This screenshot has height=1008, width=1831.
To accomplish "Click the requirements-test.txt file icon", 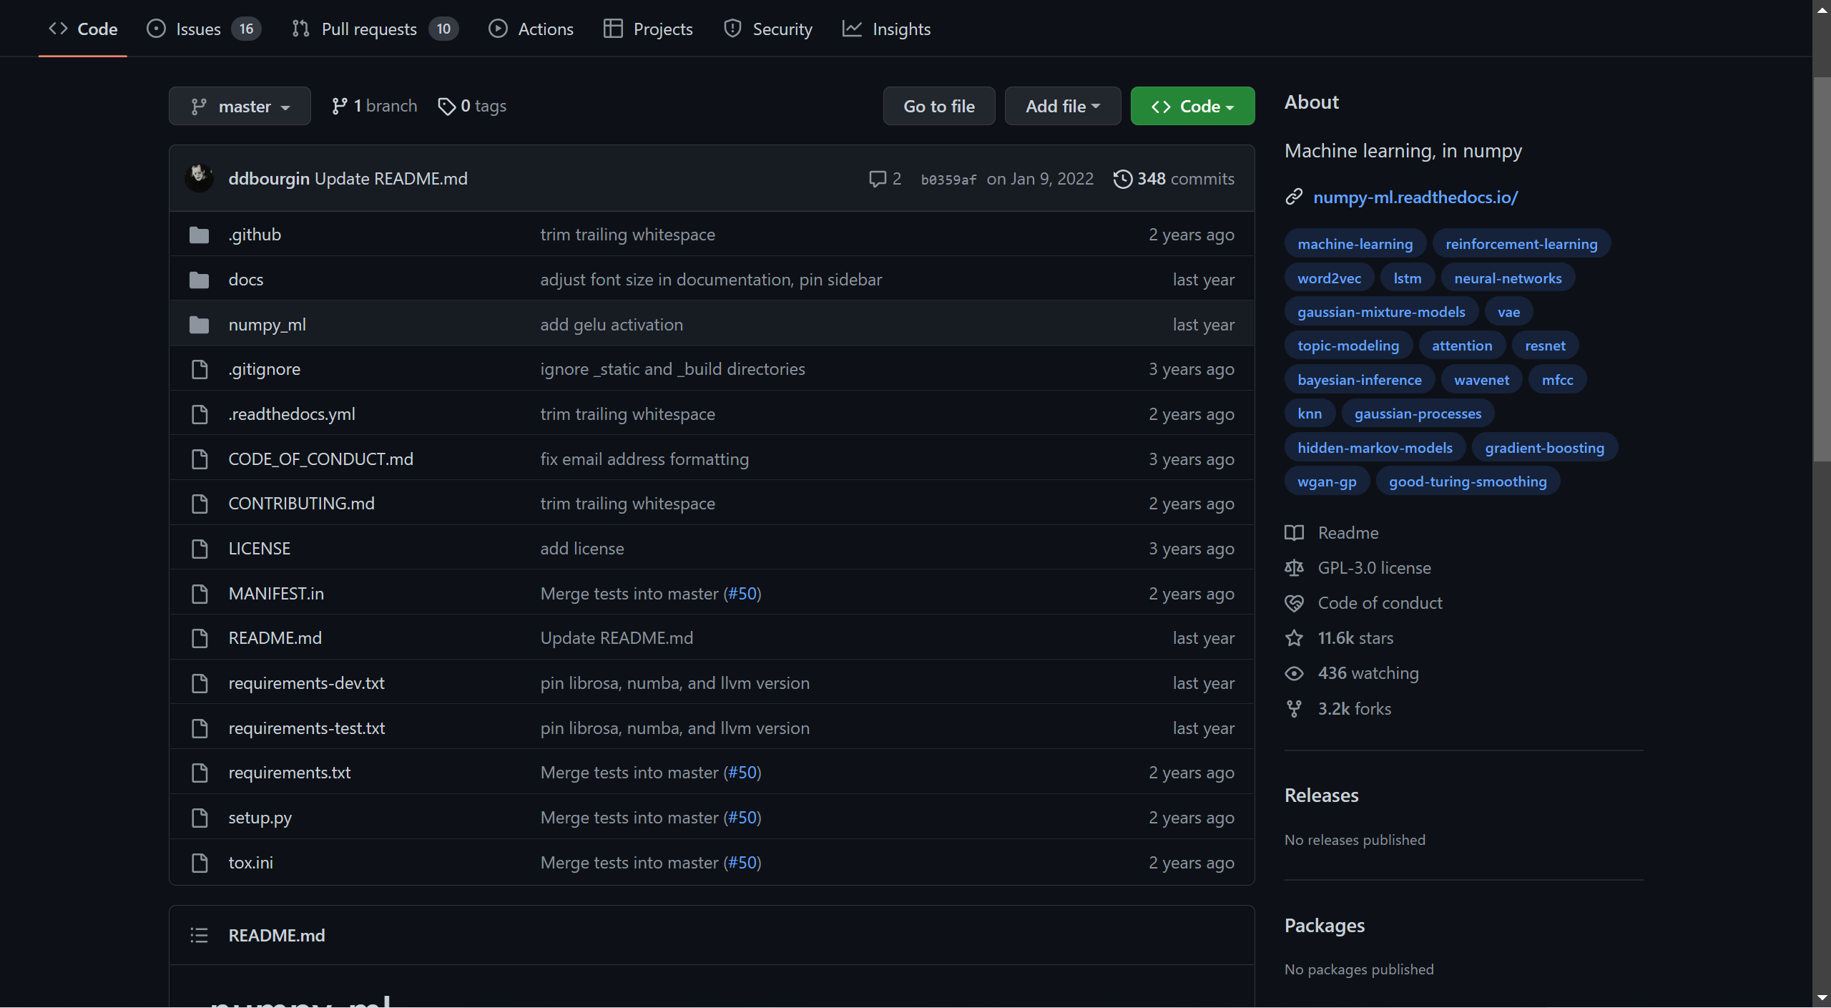I will pyautogui.click(x=200, y=728).
